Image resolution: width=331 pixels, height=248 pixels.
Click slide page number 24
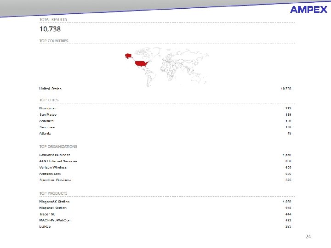tap(308, 237)
